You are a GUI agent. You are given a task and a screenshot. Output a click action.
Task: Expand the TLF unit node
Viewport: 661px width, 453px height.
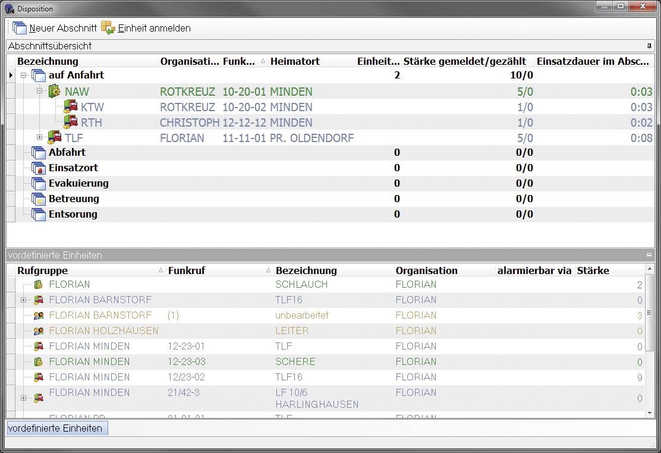(40, 137)
